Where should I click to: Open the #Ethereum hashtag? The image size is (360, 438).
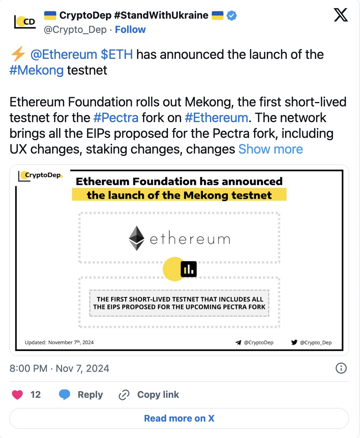click(x=217, y=118)
